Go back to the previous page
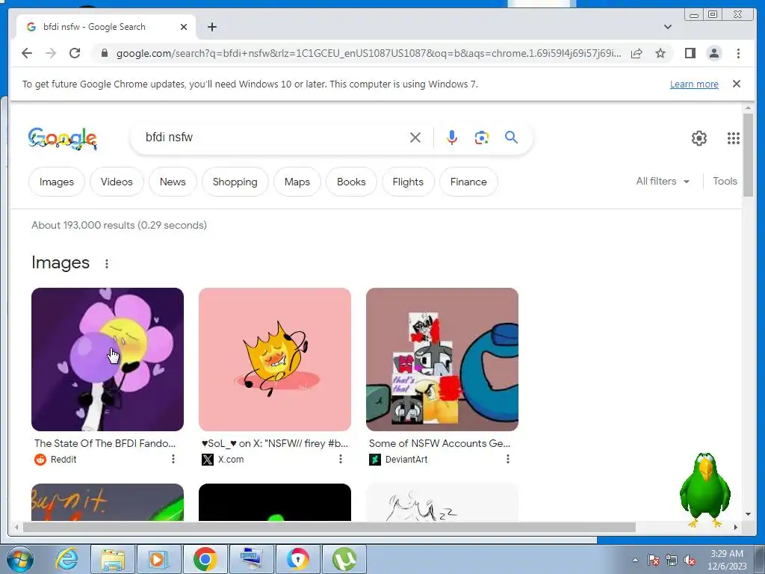 pos(27,53)
